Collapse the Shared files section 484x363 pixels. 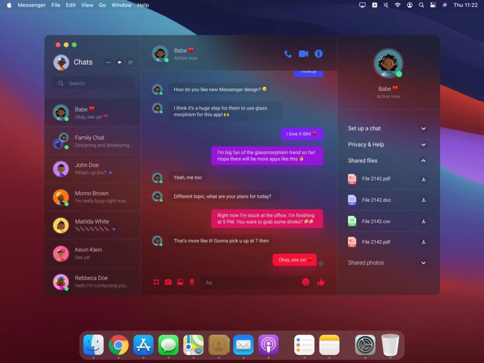[423, 160]
